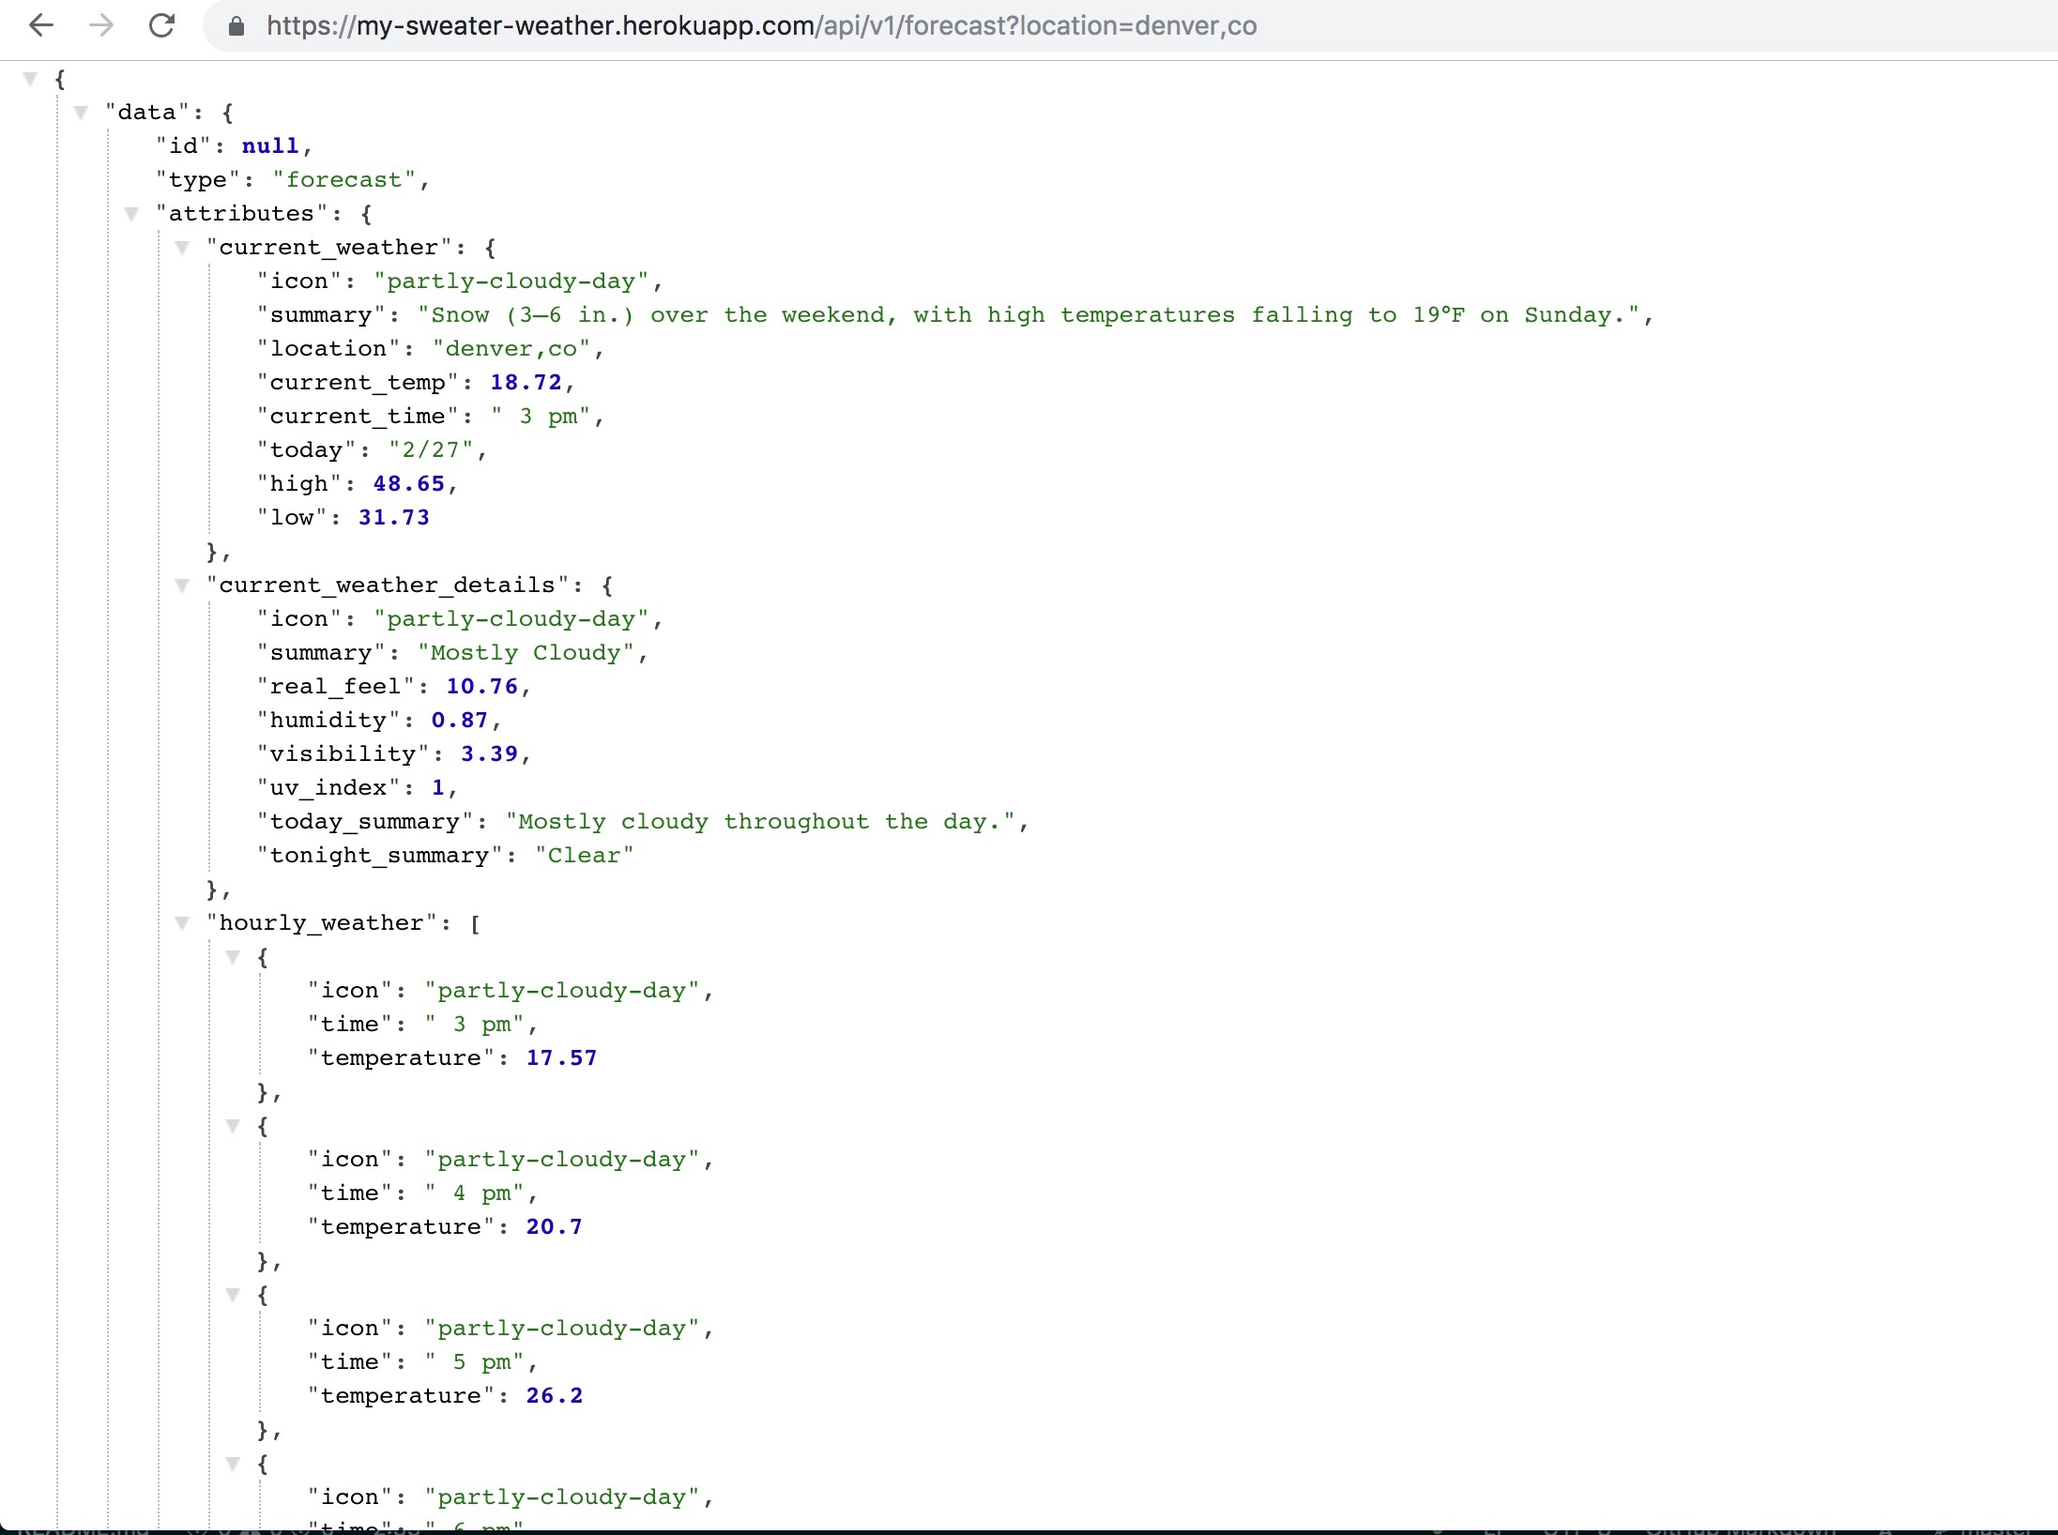Image resolution: width=2058 pixels, height=1535 pixels.
Task: Collapse the 5 pm hourly entry
Action: pyautogui.click(x=233, y=1295)
